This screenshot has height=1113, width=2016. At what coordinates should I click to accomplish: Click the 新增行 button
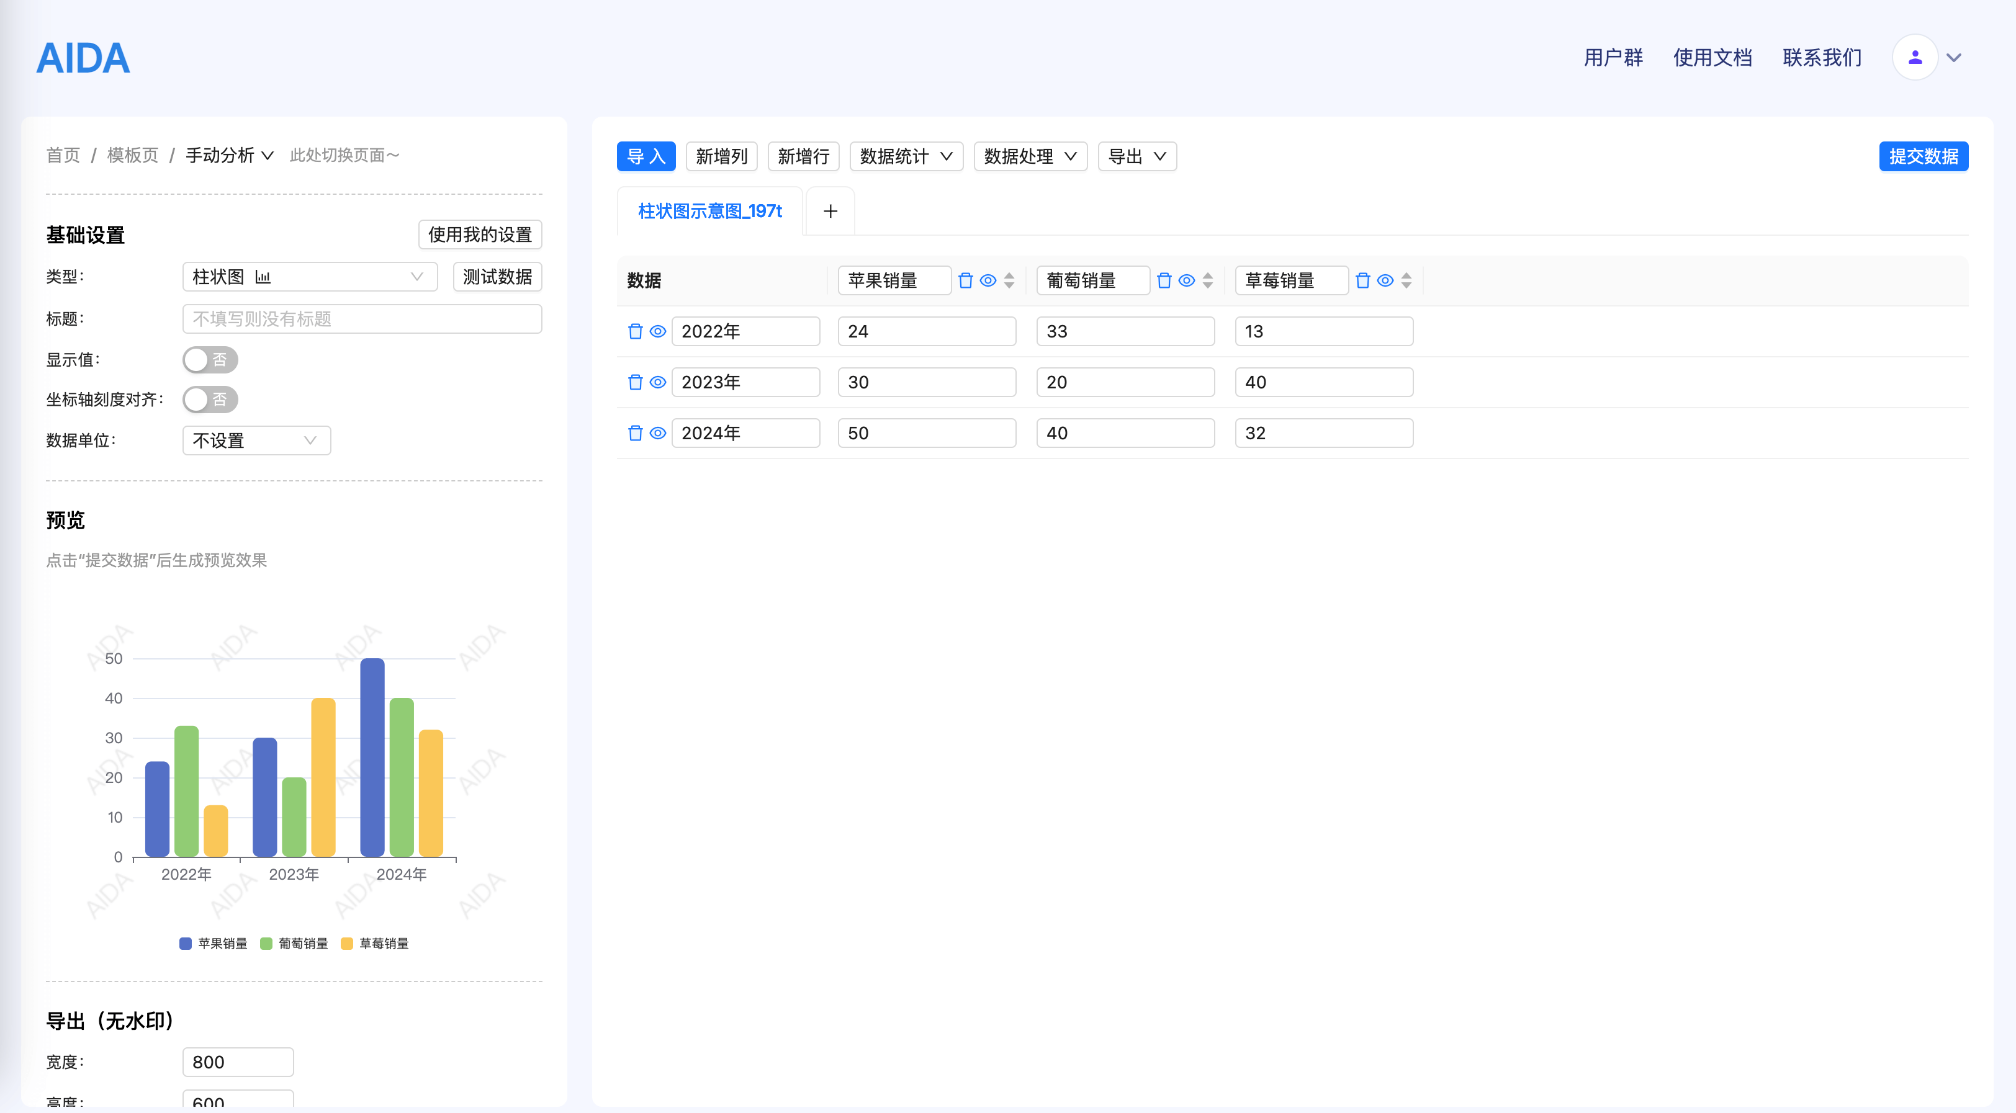804,156
